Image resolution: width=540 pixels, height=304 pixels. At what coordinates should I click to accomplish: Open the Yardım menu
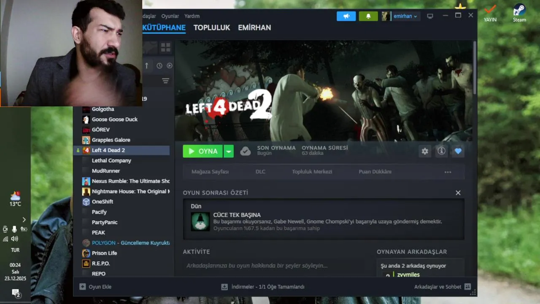click(x=192, y=16)
